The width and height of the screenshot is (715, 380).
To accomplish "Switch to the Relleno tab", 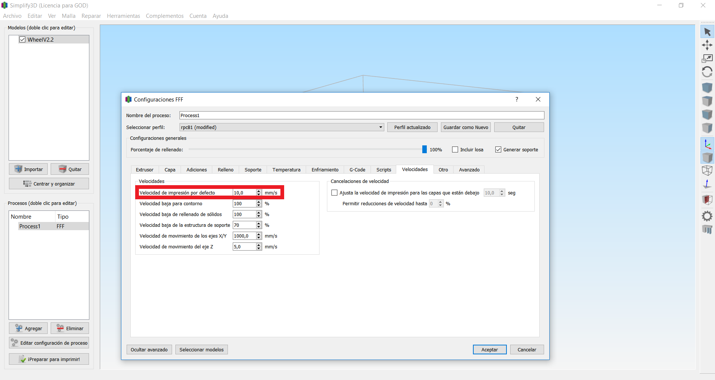I will [226, 170].
